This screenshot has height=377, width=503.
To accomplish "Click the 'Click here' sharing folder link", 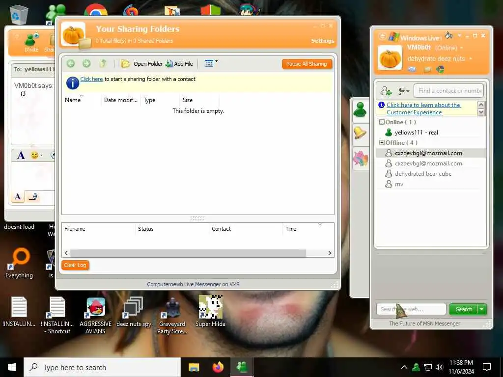I will pos(91,79).
